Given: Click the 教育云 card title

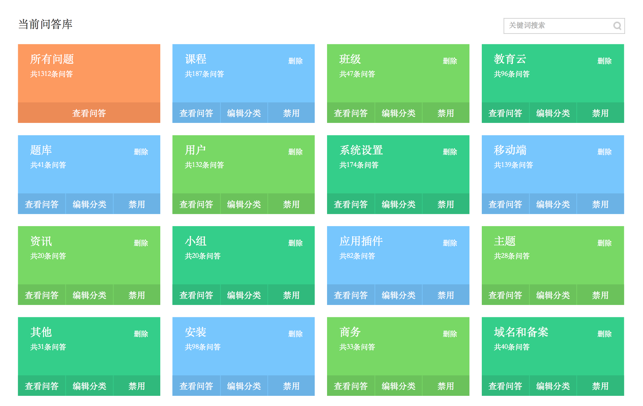Looking at the screenshot, I should click(510, 59).
